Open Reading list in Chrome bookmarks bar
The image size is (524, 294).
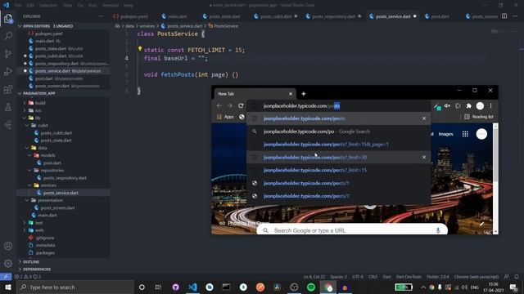coord(478,117)
